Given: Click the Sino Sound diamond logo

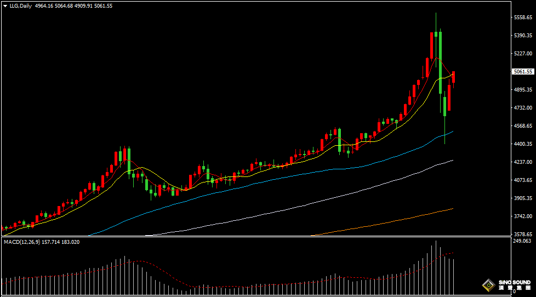Looking at the screenshot, I should [x=486, y=285].
